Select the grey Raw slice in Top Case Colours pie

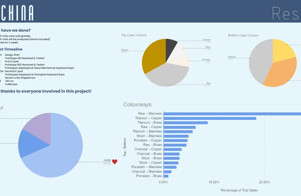pyautogui.click(x=167, y=75)
